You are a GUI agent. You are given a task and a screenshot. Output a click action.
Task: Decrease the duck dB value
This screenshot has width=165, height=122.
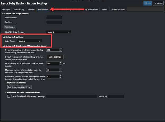[x=61, y=64]
